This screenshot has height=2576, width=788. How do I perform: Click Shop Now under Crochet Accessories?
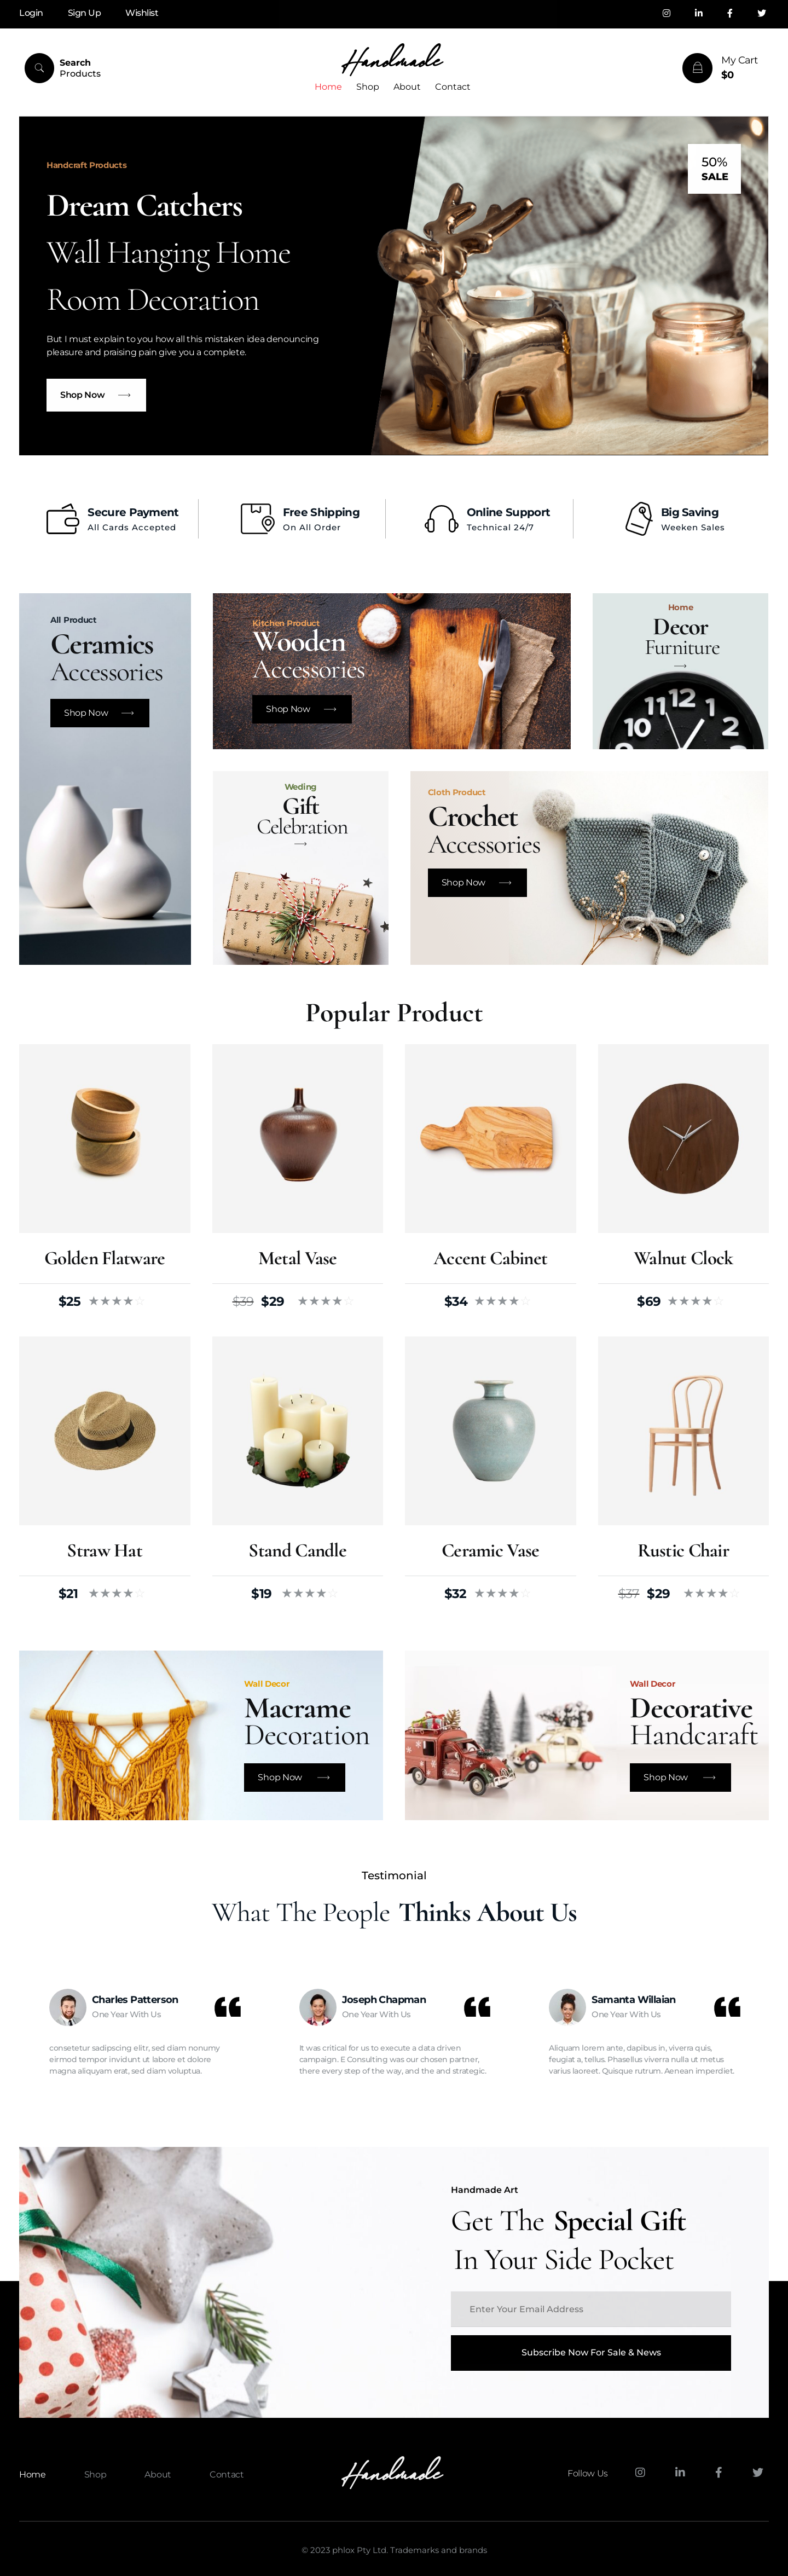pyautogui.click(x=477, y=882)
